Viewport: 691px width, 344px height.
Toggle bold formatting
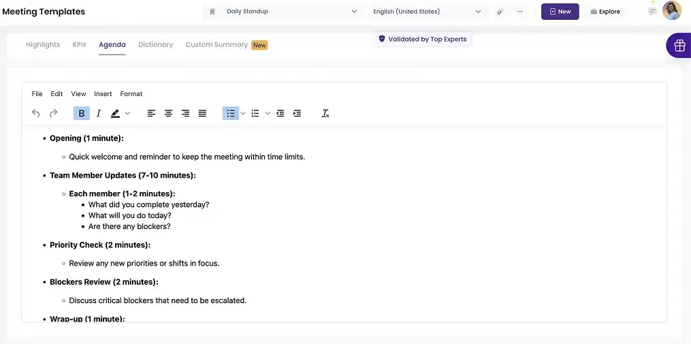tap(82, 114)
